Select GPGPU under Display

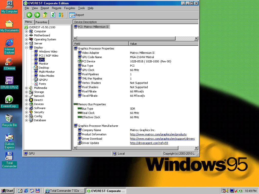pos(43,80)
